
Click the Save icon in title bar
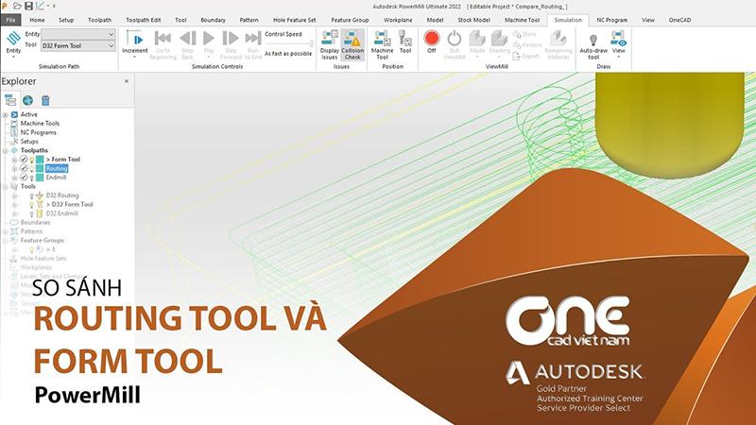pos(28,6)
